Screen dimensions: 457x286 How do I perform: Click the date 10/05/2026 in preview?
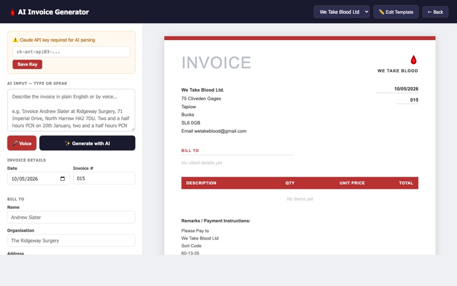click(x=406, y=89)
